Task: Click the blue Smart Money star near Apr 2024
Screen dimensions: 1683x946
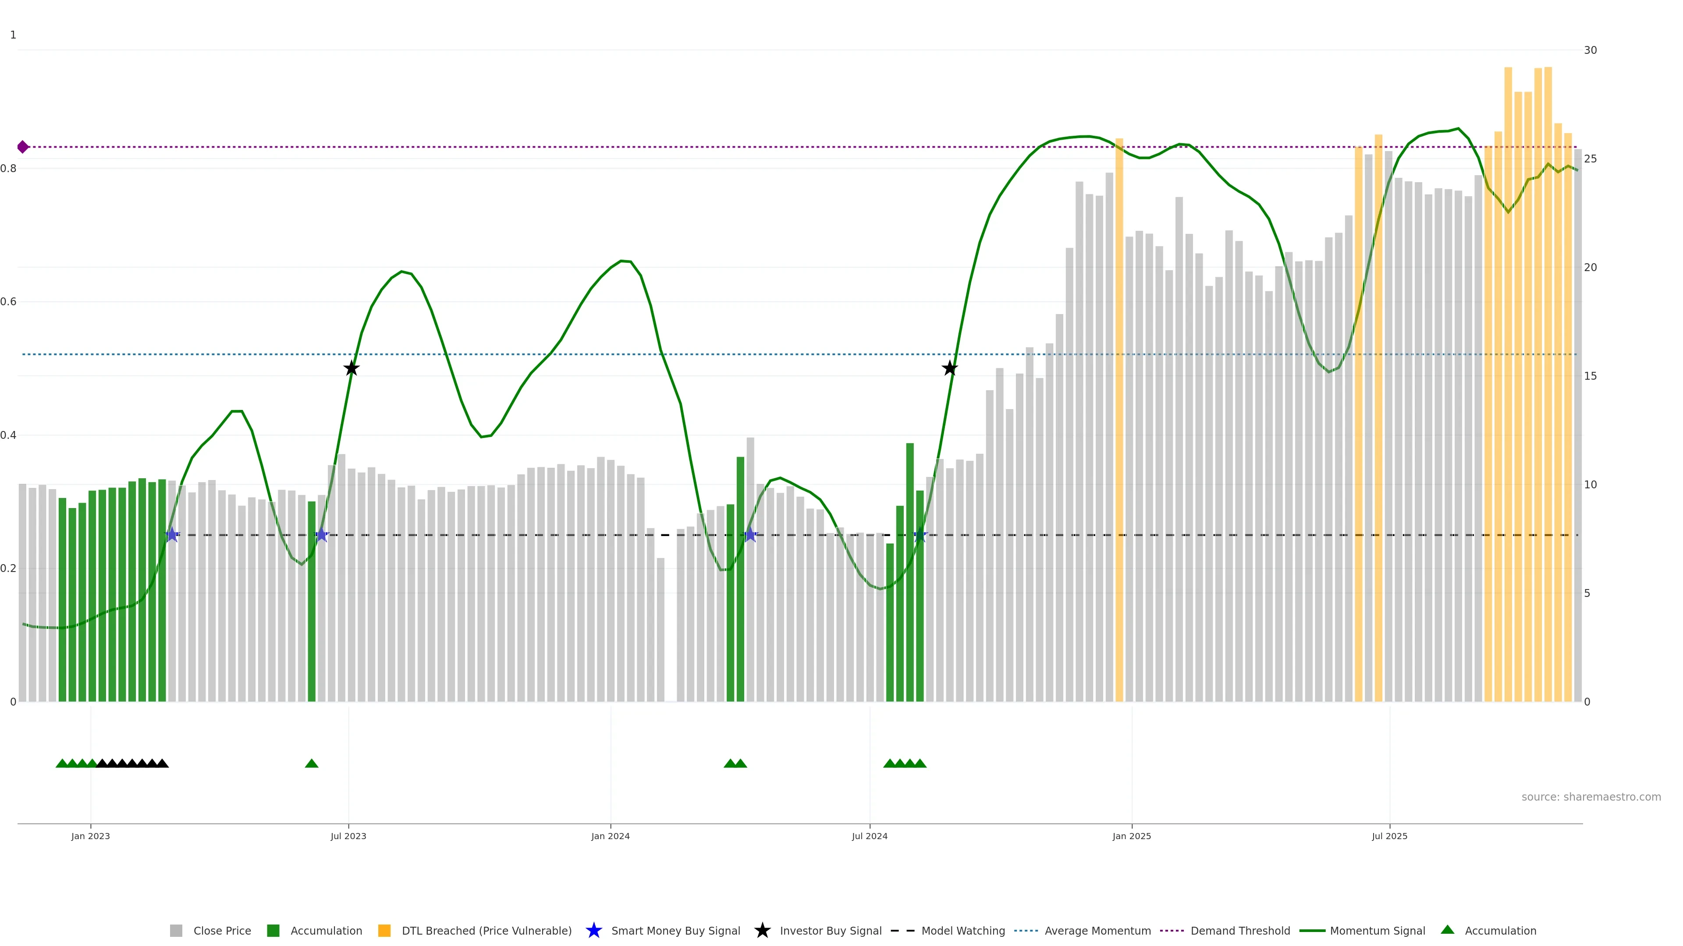Action: tap(750, 535)
